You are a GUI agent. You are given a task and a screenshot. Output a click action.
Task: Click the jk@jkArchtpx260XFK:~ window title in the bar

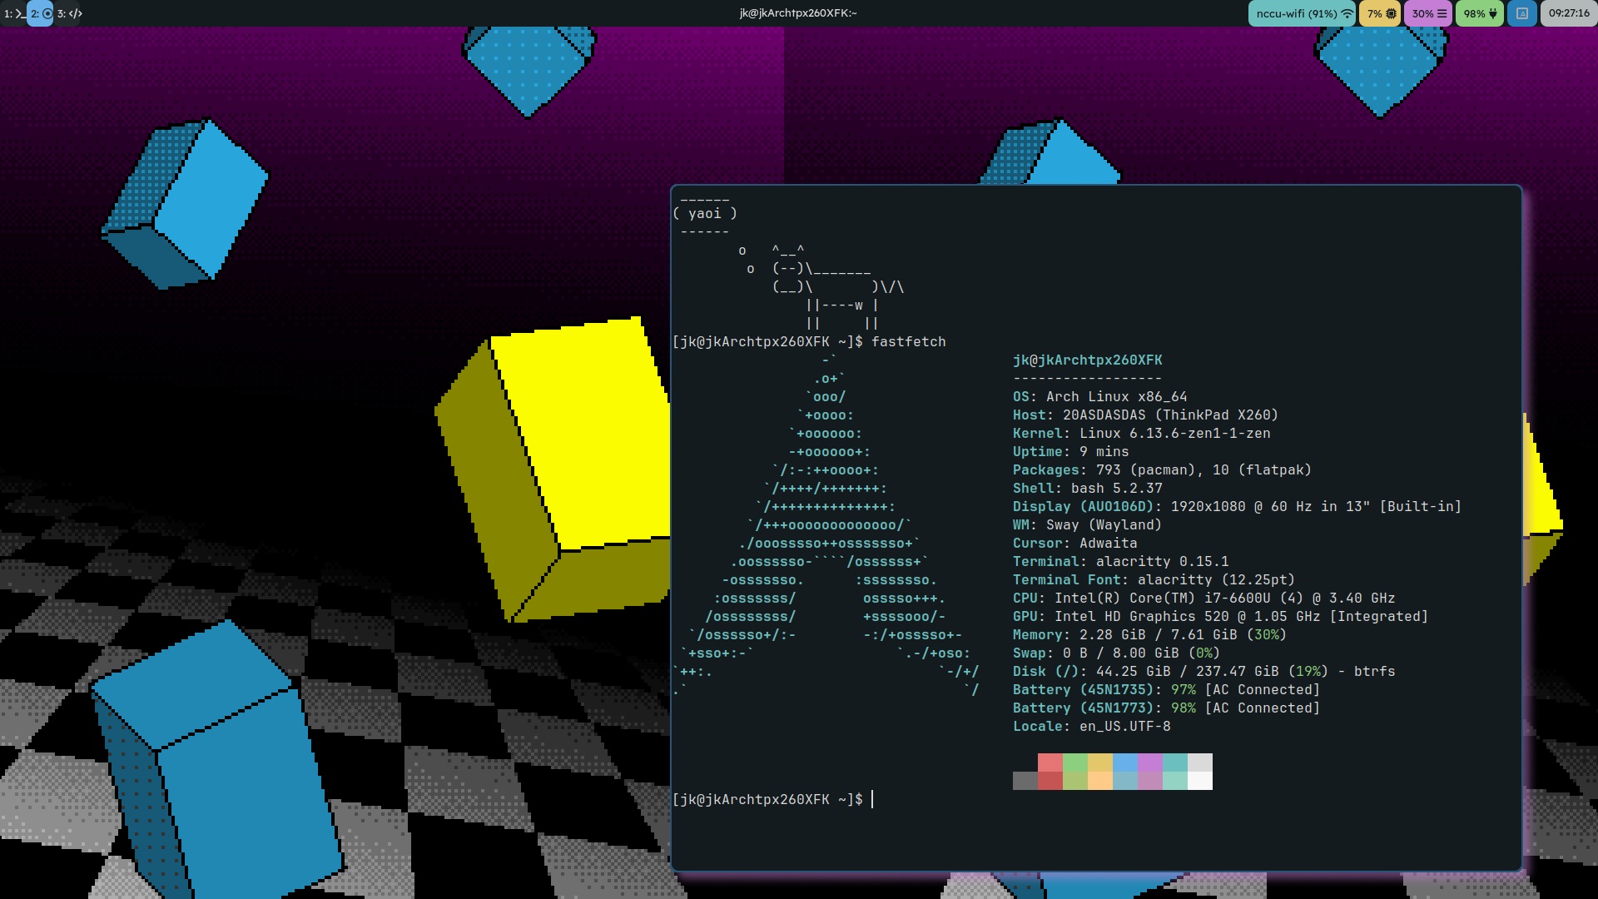pyautogui.click(x=798, y=13)
